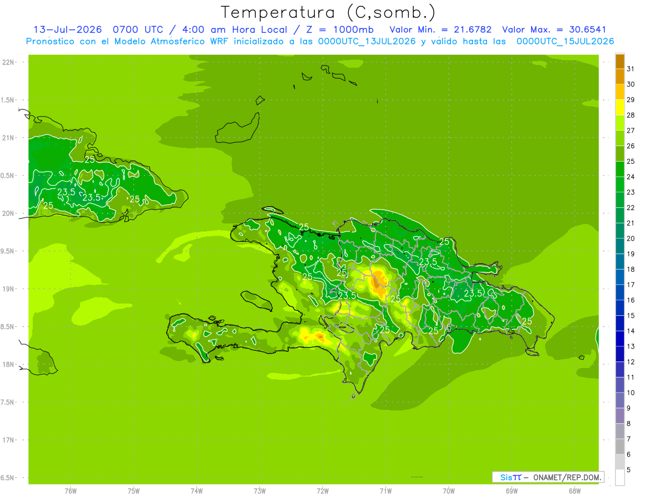
Task: Click the "20N" latitude axis label
Action: pyautogui.click(x=8, y=213)
